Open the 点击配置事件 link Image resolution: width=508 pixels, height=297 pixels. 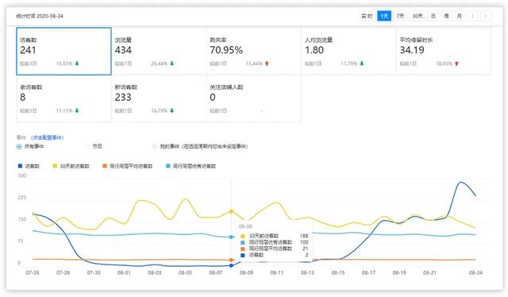coord(48,137)
